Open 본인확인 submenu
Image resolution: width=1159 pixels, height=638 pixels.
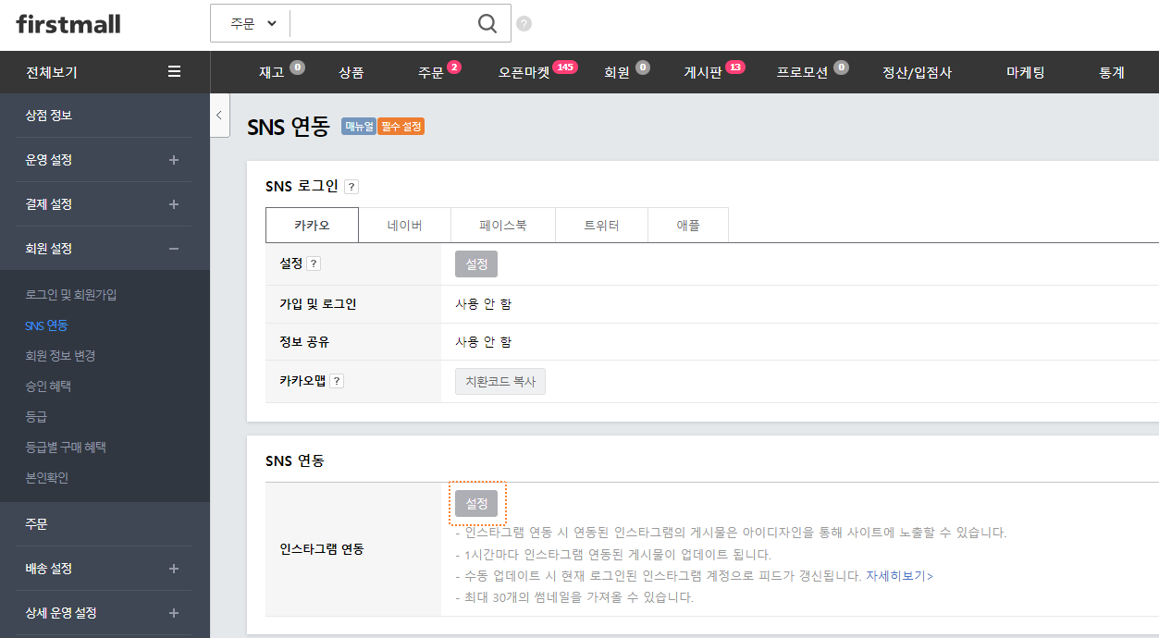47,478
